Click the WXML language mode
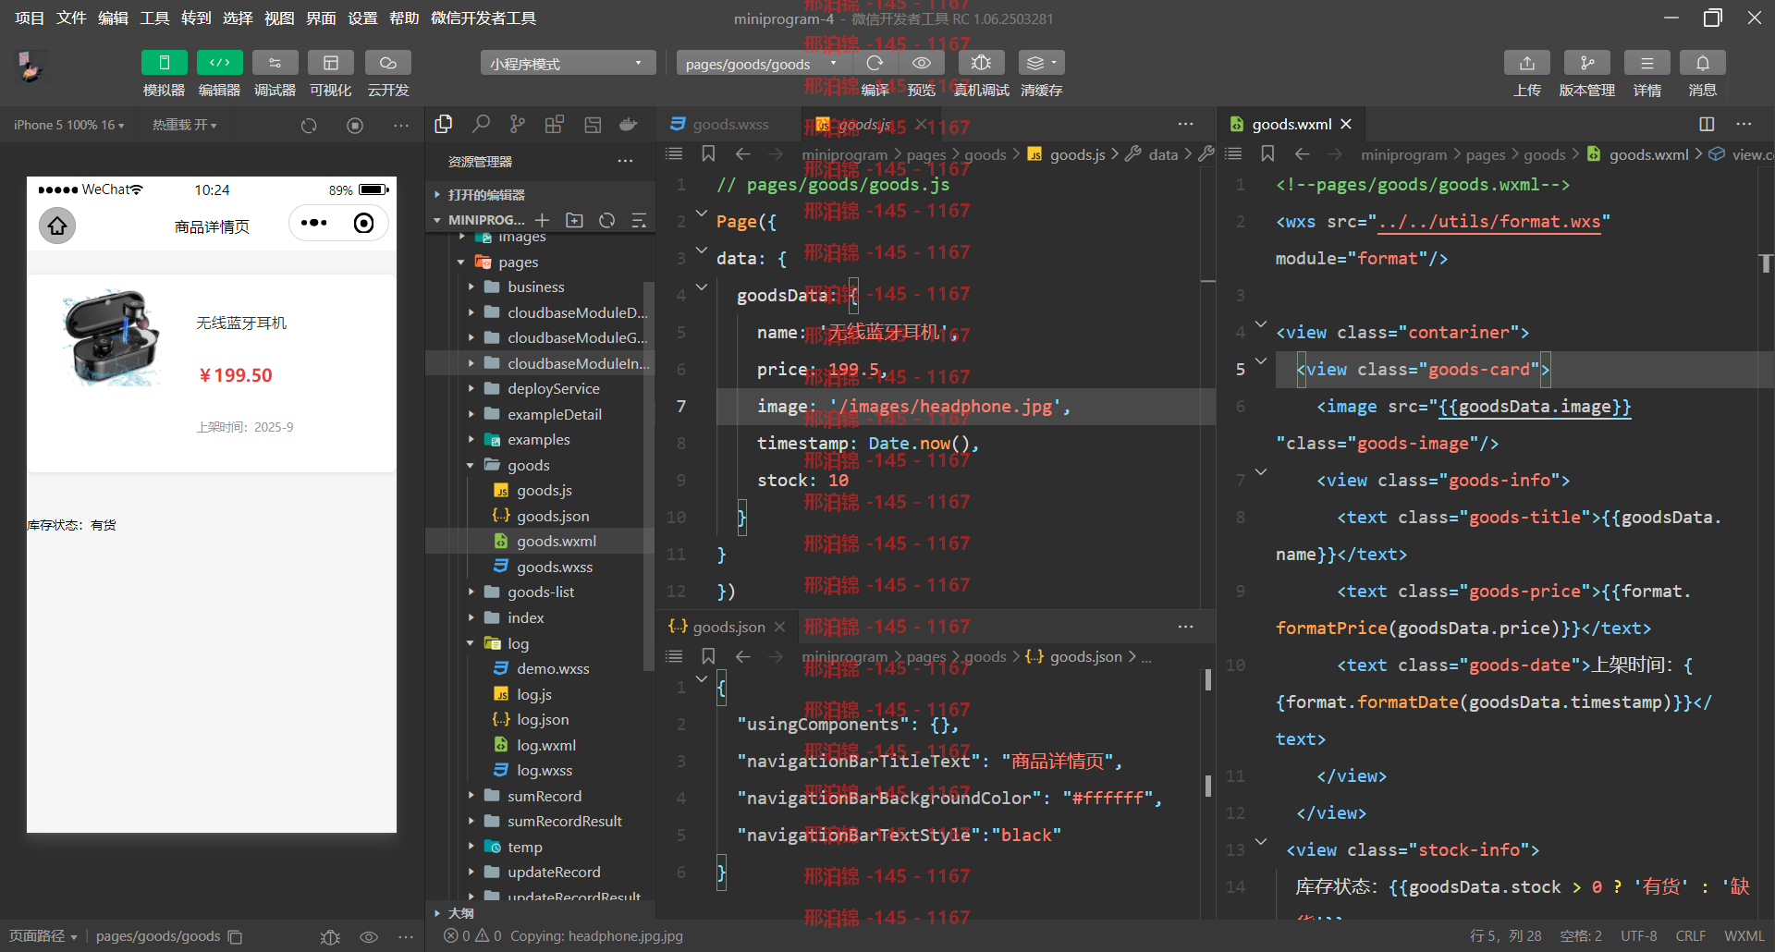1775x952 pixels. [1744, 936]
